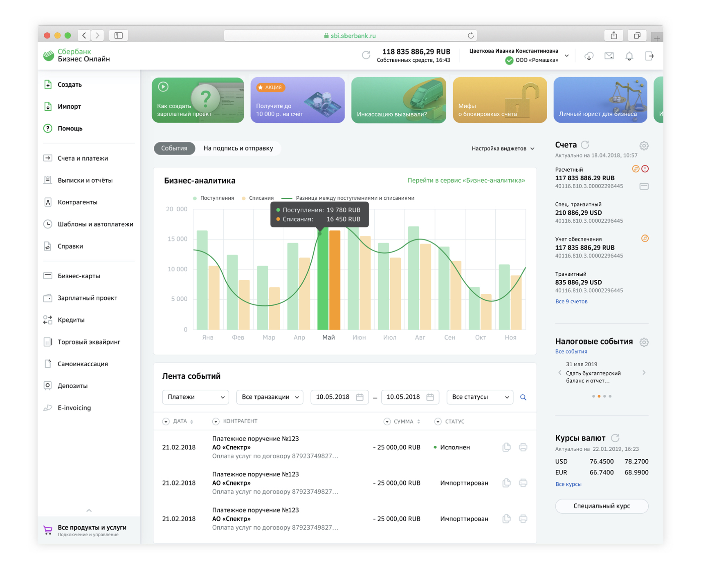Open the Получите до 10 000 р. banner
The height and width of the screenshot is (568, 701).
pyautogui.click(x=298, y=100)
